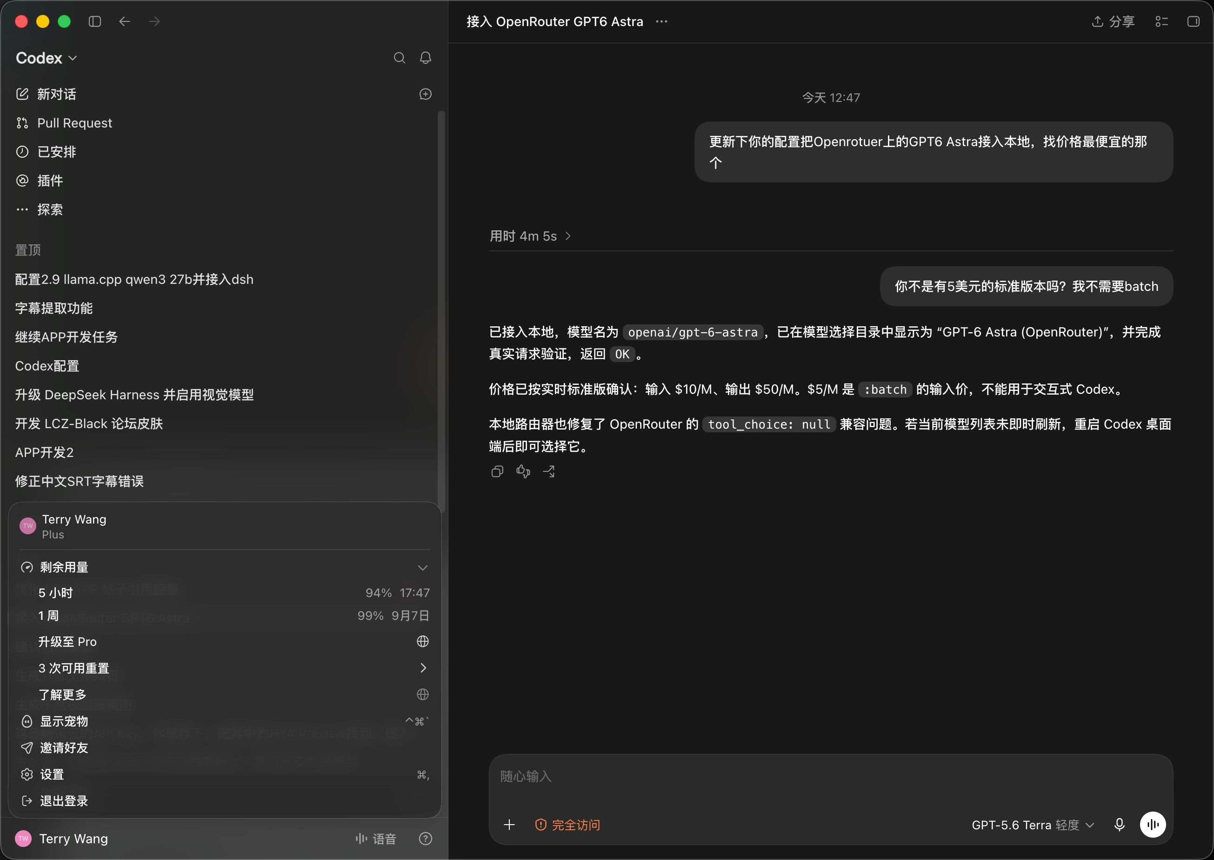This screenshot has width=1214, height=860.
Task: Start voice mode waveform button
Action: click(1153, 825)
